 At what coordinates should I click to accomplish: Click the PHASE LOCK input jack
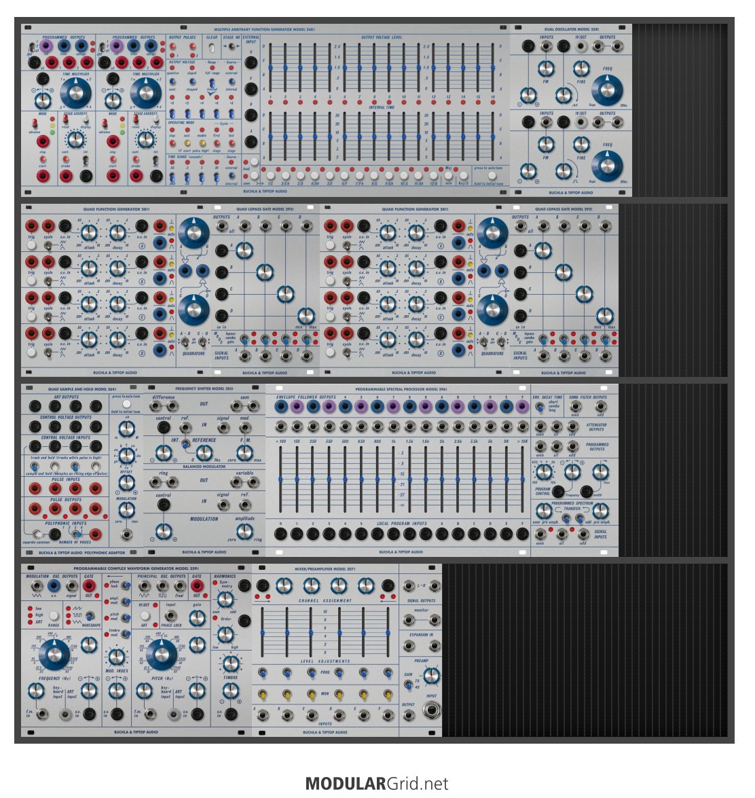pyautogui.click(x=170, y=615)
